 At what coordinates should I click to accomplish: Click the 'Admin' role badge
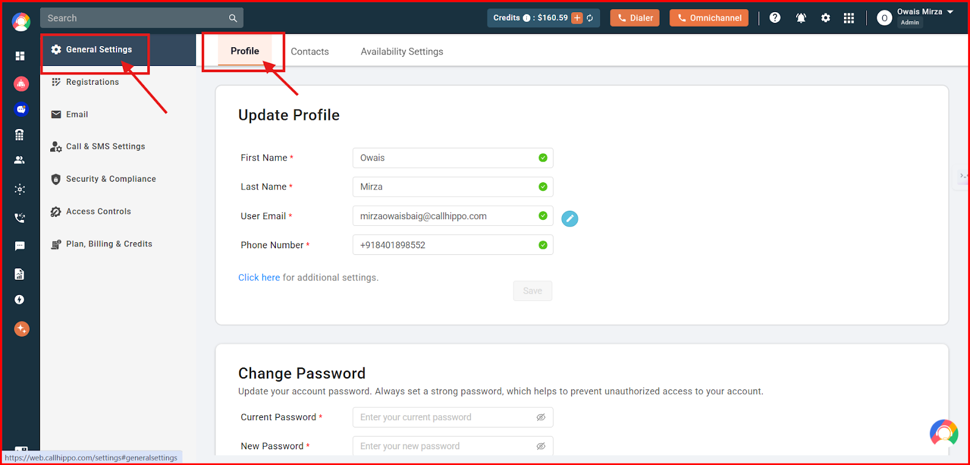[x=910, y=22]
